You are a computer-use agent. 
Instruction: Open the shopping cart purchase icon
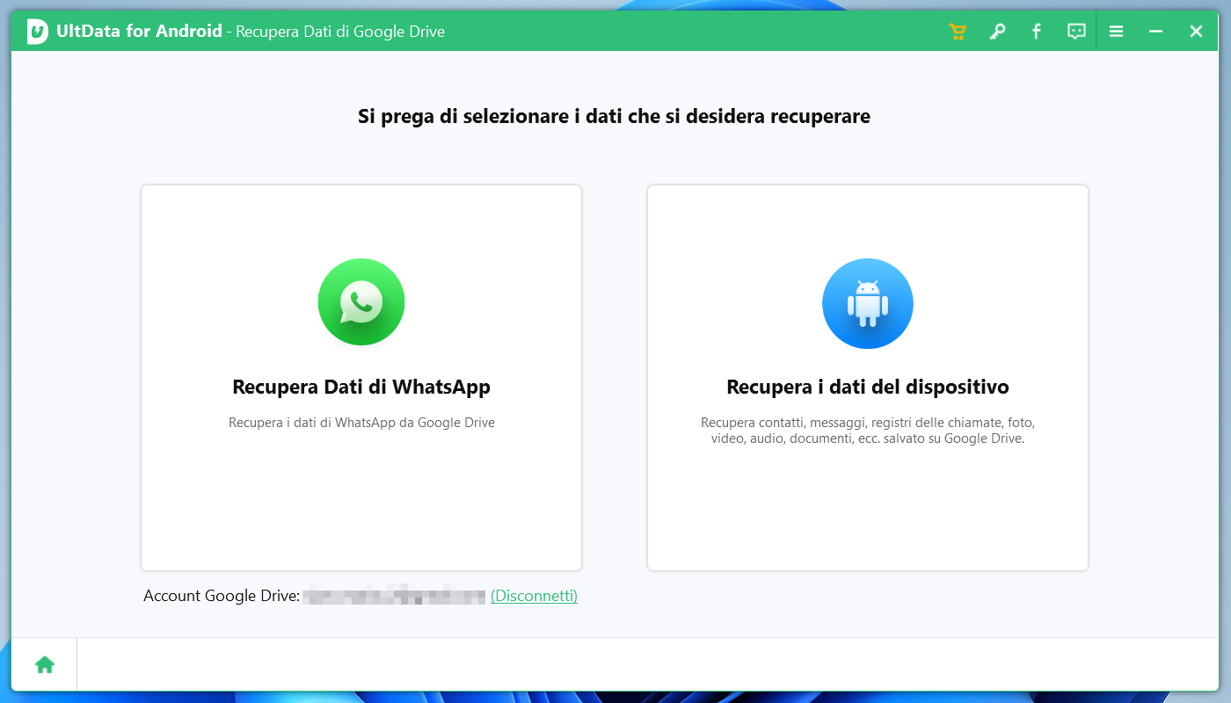pos(958,32)
